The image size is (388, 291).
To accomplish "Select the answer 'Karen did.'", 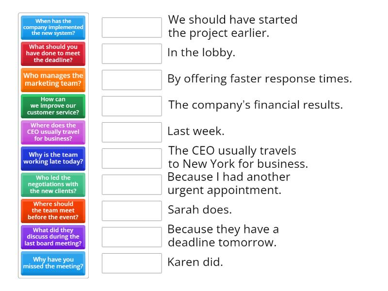I will point(195,262).
